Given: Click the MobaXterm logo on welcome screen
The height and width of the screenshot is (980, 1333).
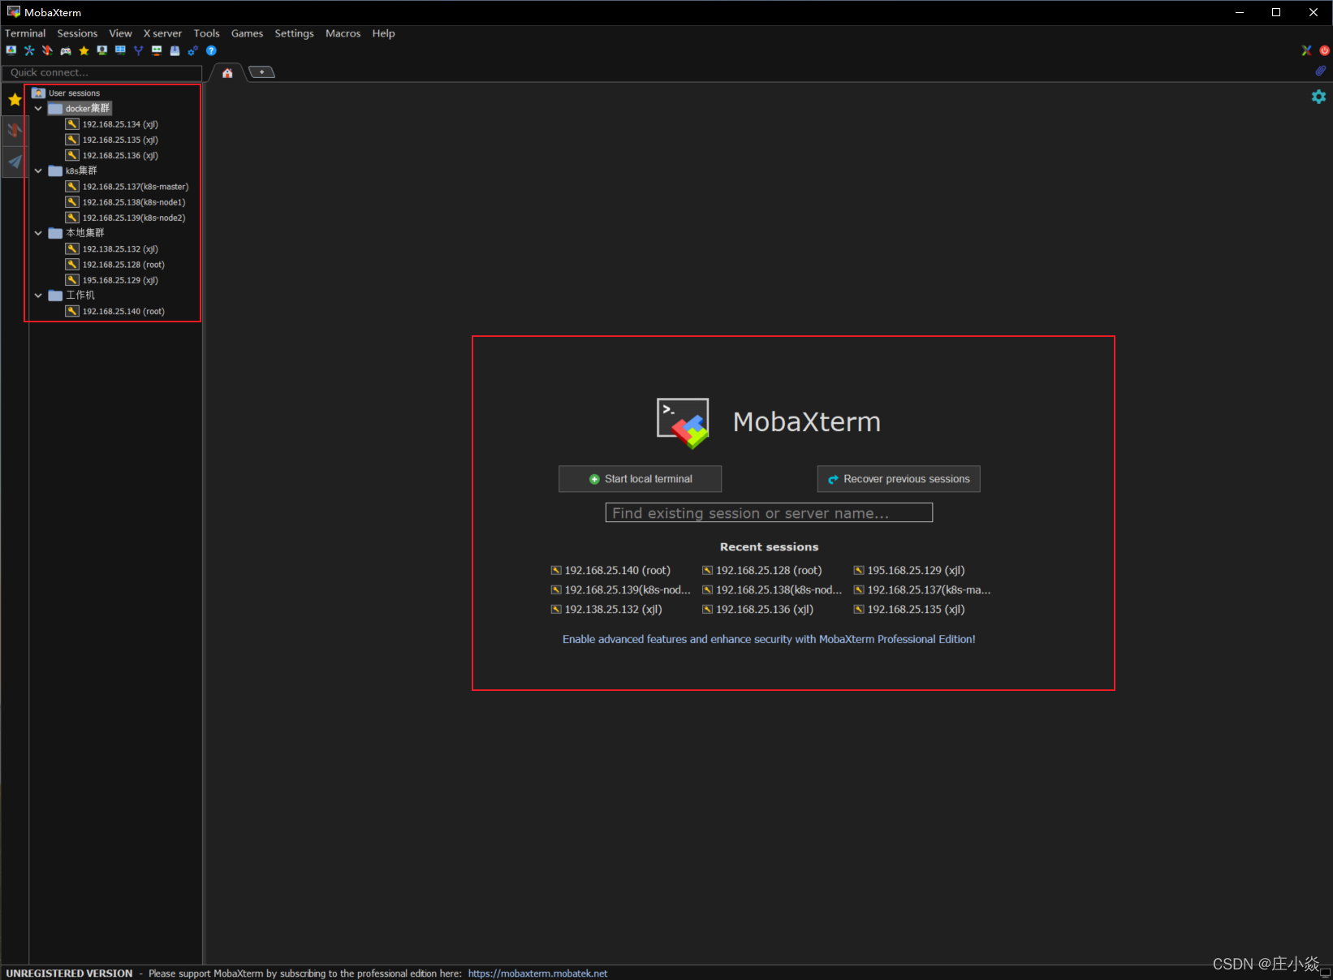Looking at the screenshot, I should (x=683, y=423).
